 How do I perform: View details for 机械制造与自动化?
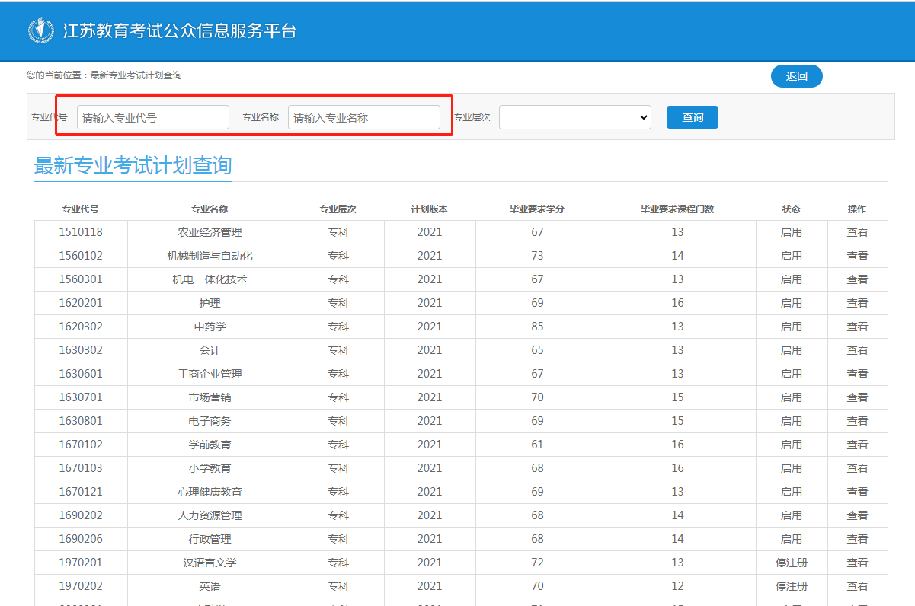857,256
